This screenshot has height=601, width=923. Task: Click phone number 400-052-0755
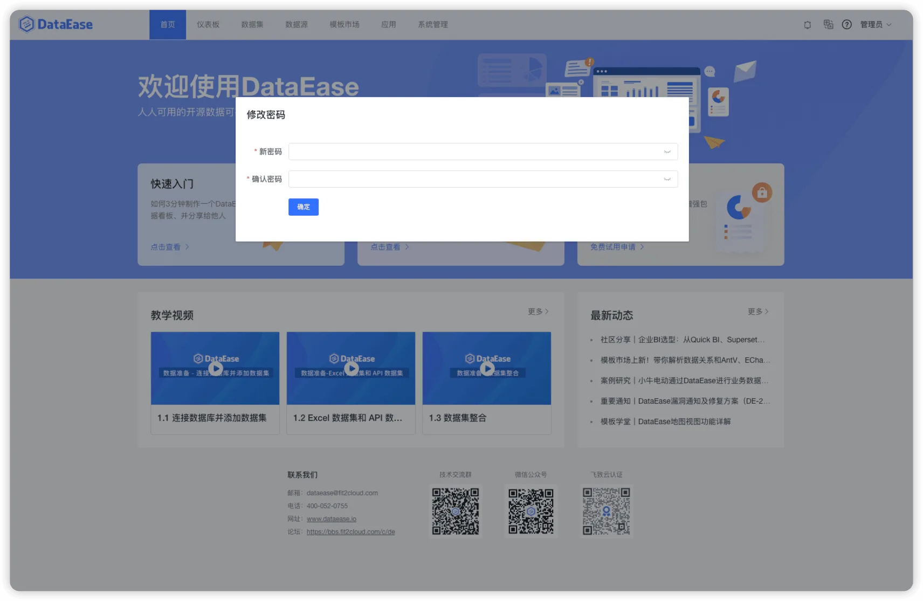coord(327,506)
